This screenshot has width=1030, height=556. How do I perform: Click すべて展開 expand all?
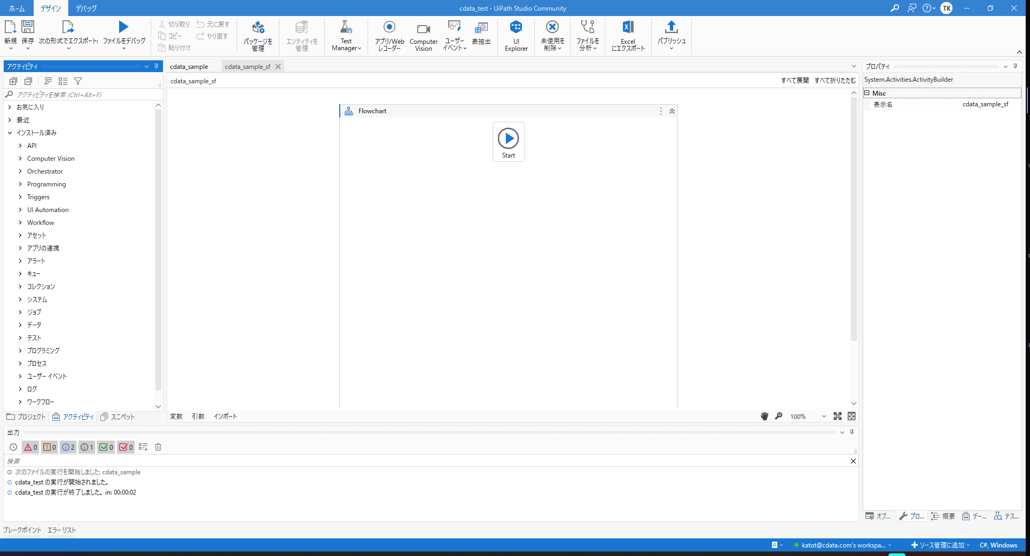coord(795,81)
